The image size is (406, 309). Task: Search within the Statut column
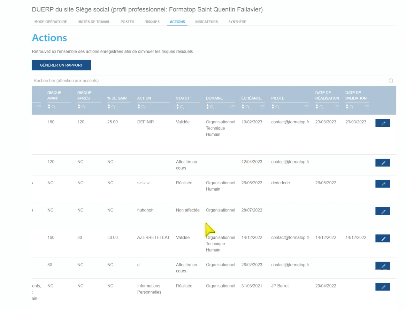182,107
